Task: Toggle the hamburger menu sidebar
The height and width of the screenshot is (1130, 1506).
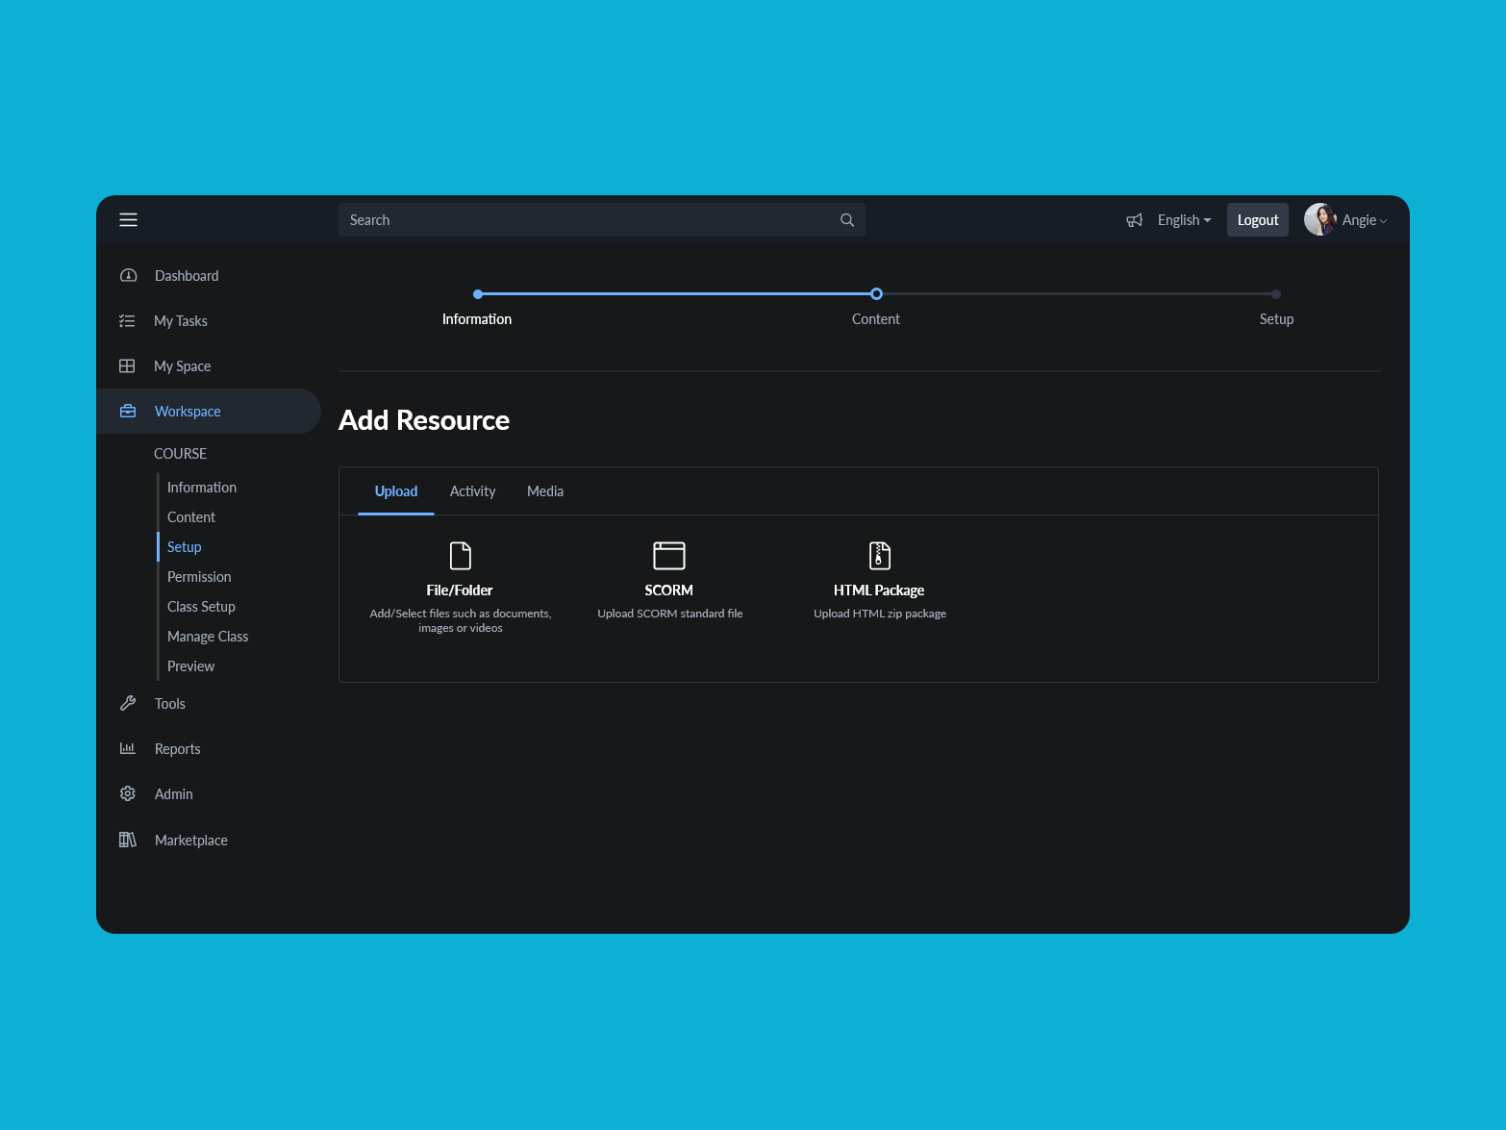Action: (x=128, y=220)
